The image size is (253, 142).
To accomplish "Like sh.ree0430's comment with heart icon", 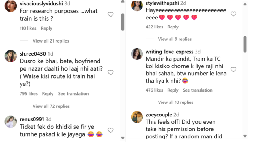I will (x=111, y=72).
